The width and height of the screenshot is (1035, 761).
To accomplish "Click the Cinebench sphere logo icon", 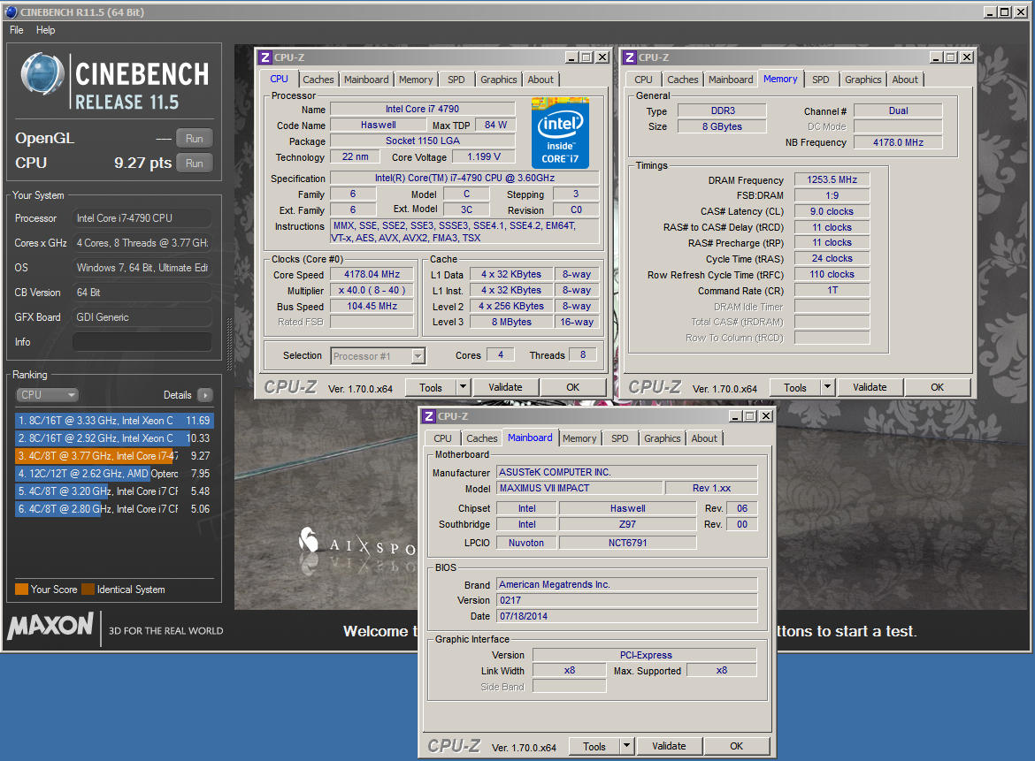I will pyautogui.click(x=42, y=73).
